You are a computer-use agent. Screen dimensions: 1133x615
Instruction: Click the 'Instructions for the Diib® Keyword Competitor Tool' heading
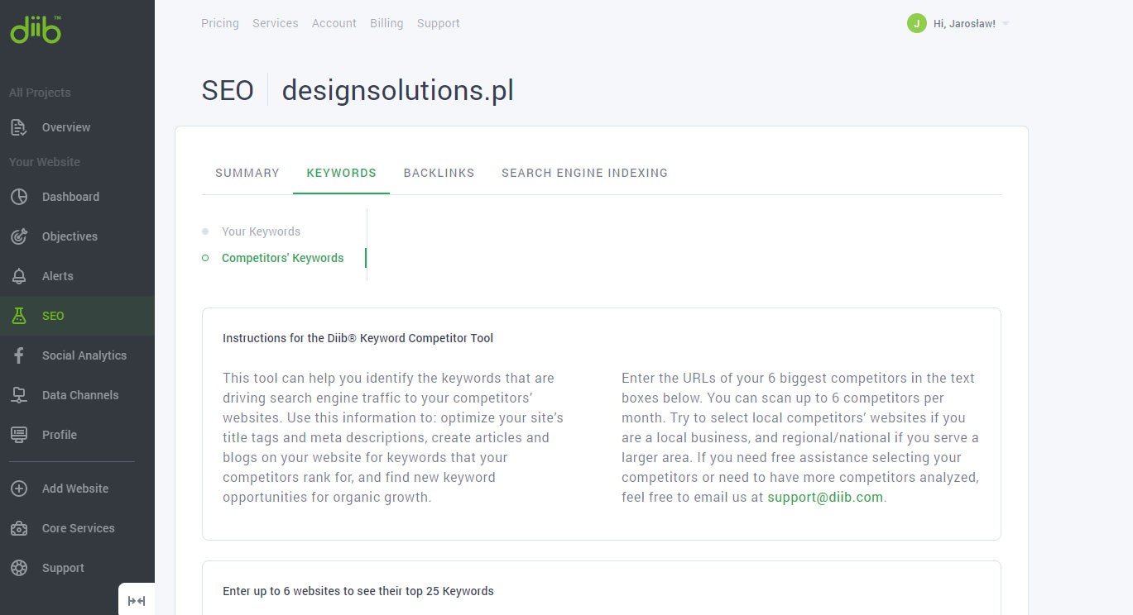pyautogui.click(x=358, y=338)
